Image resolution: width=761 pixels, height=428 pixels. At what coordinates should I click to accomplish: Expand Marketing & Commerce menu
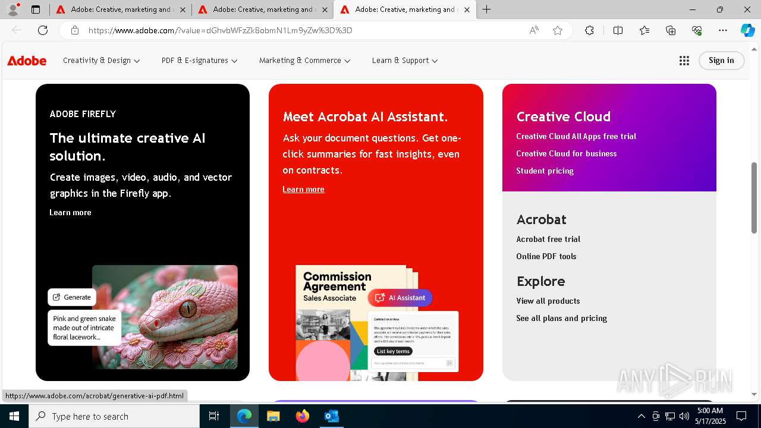point(304,61)
